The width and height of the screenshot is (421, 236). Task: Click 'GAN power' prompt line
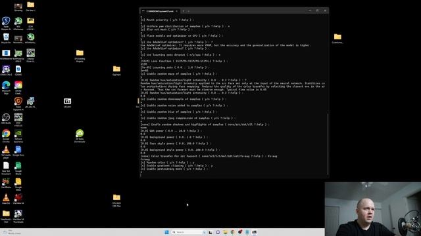click(x=171, y=131)
